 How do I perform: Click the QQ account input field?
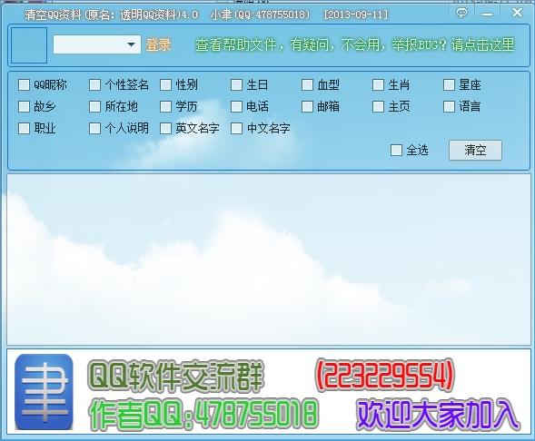pos(97,44)
